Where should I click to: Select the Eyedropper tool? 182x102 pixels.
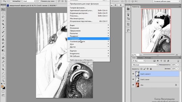pyautogui.click(x=3, y=28)
